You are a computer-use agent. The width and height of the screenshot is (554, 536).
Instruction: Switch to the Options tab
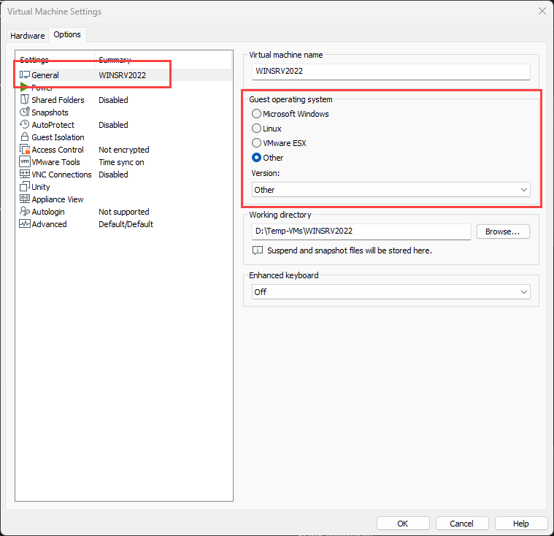tap(67, 34)
